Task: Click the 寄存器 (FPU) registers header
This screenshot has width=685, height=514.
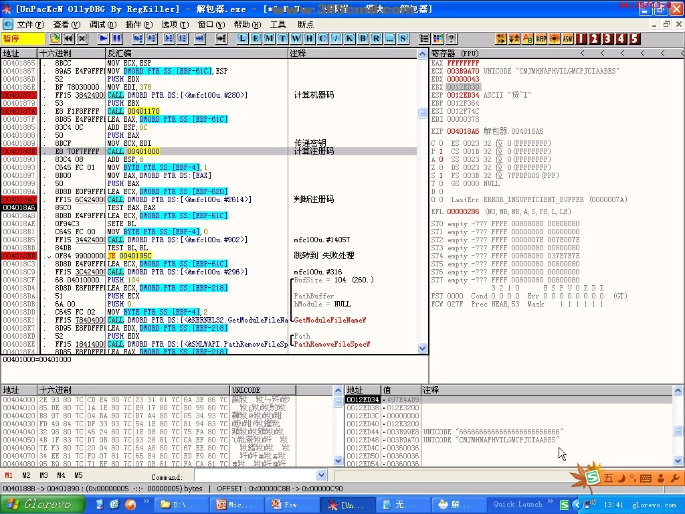Action: [455, 53]
